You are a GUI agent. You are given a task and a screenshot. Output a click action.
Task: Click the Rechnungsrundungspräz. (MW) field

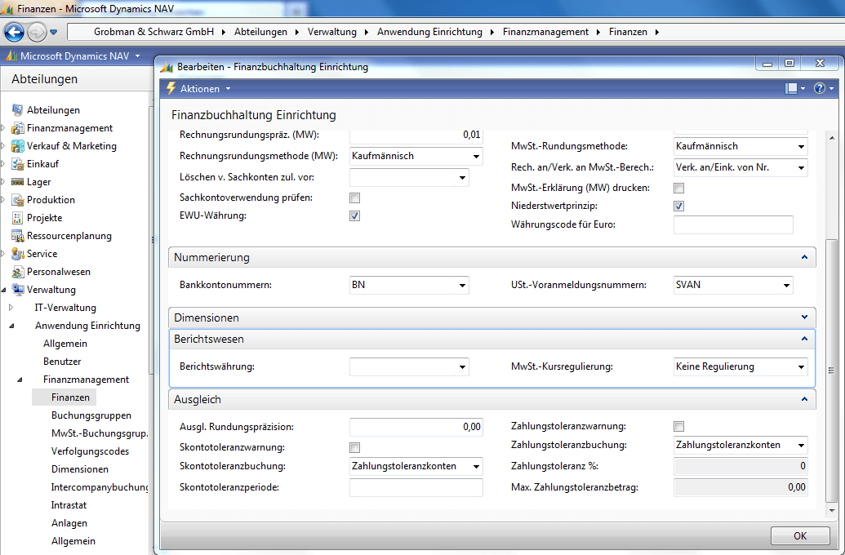416,135
